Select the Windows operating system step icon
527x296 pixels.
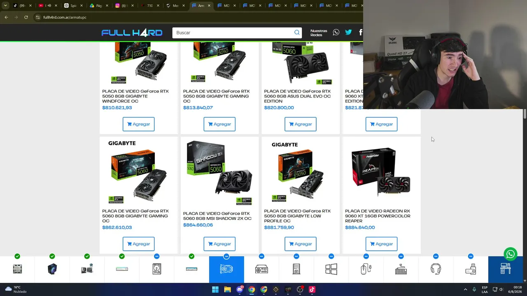331,269
